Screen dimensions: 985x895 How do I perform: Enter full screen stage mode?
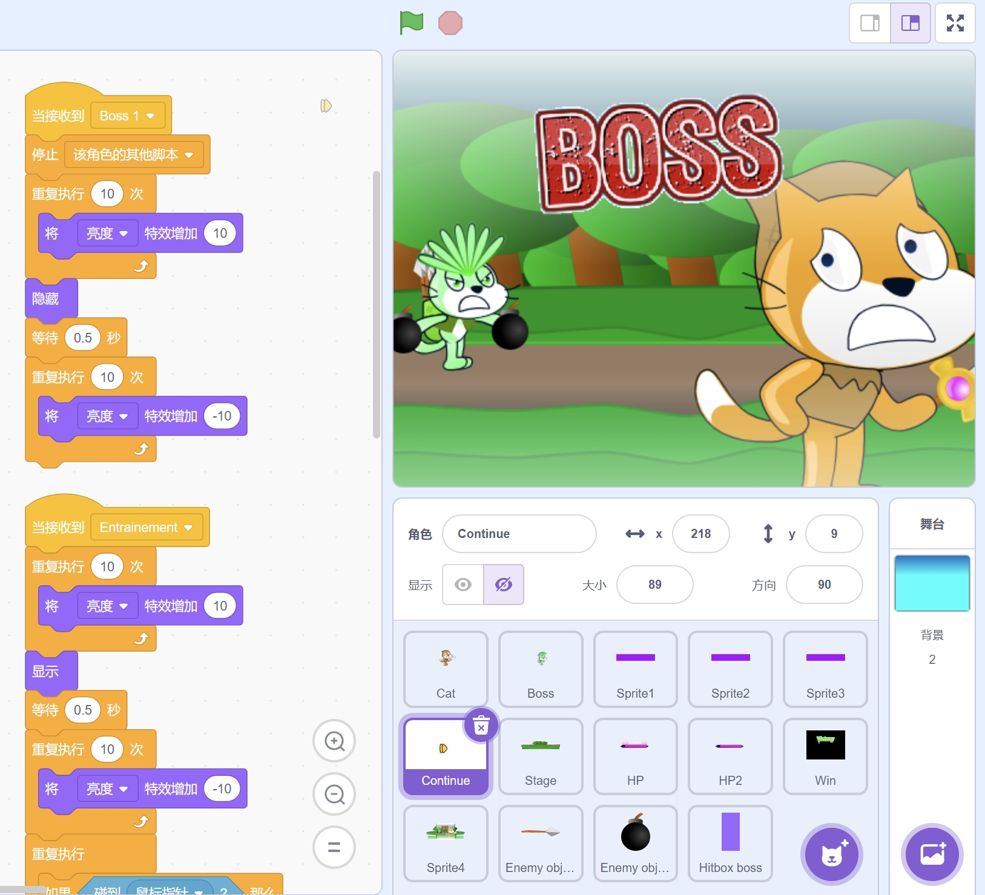[955, 23]
